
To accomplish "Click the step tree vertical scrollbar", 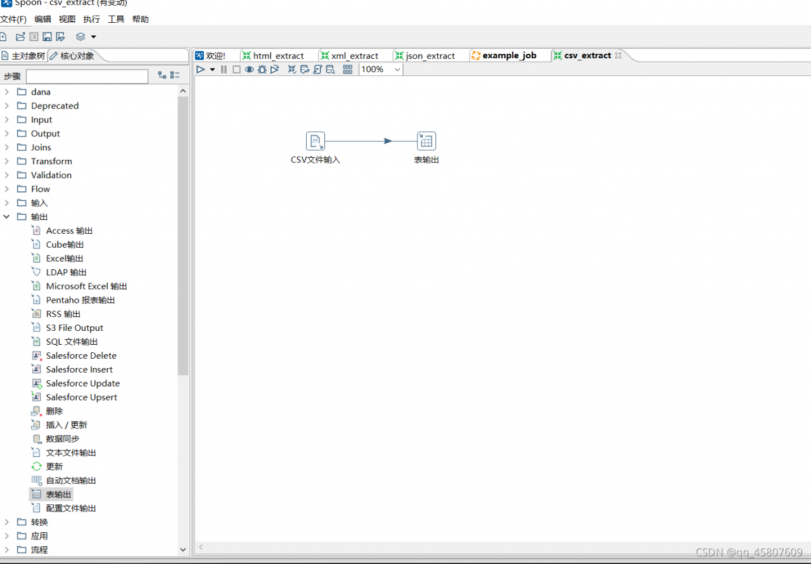I will (x=183, y=236).
